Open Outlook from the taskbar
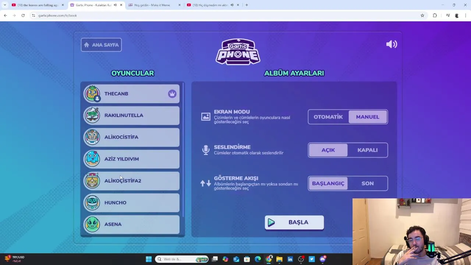Viewport: 471px width, 265px height. click(x=236, y=259)
